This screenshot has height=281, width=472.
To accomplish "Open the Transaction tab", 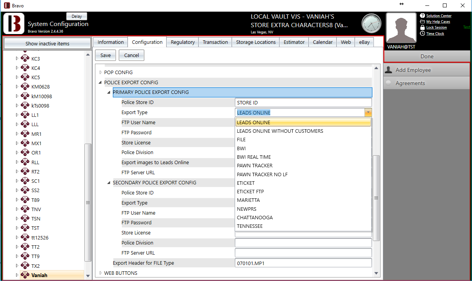I will pyautogui.click(x=215, y=42).
